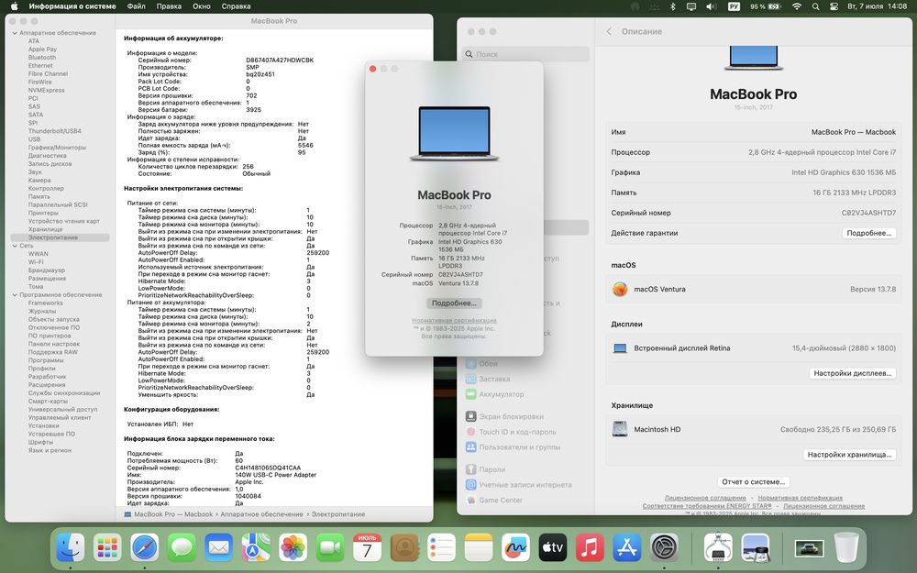Open Нормативная сертификация link in About window

coord(455,320)
